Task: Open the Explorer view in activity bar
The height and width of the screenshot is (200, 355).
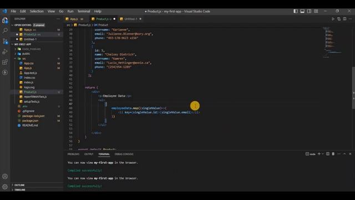Action: (x=5, y=21)
